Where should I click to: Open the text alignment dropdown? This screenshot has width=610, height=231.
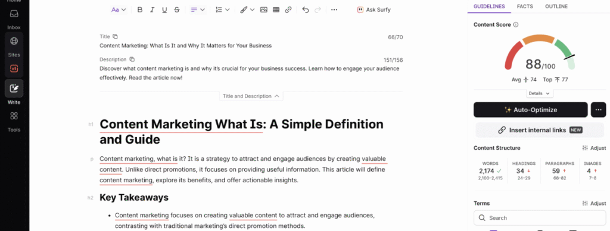(198, 10)
